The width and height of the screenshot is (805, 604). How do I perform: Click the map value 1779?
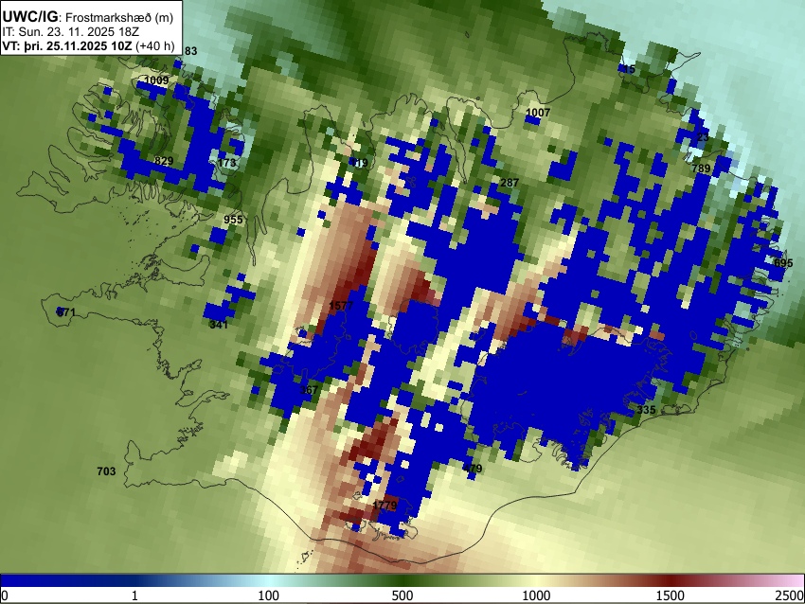tap(385, 506)
